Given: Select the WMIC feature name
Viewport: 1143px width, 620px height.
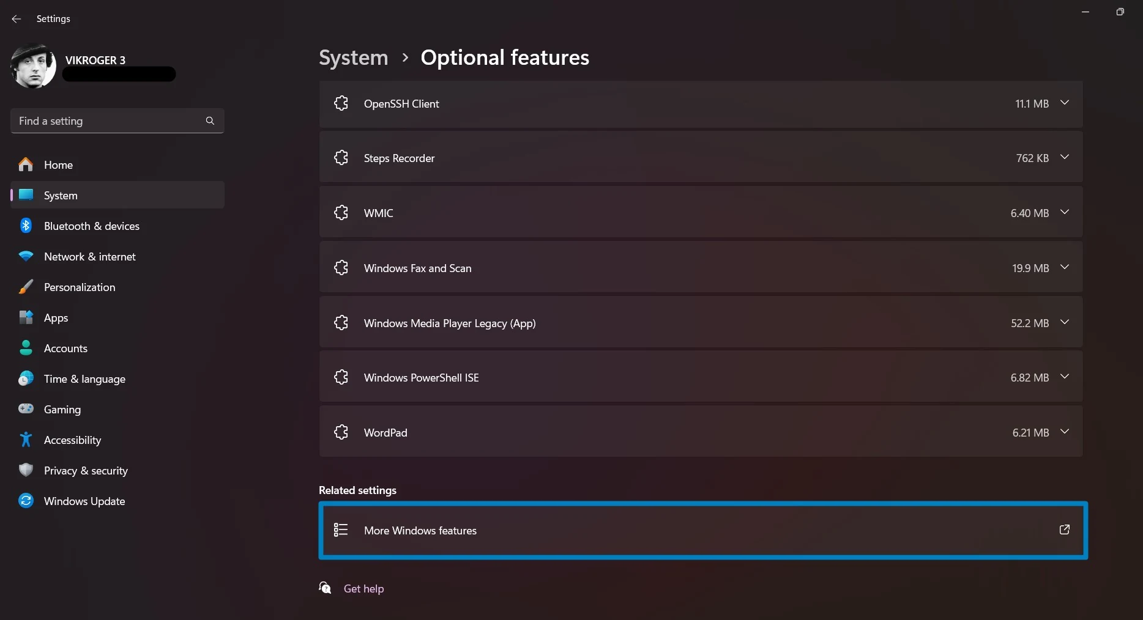Looking at the screenshot, I should pos(379,213).
